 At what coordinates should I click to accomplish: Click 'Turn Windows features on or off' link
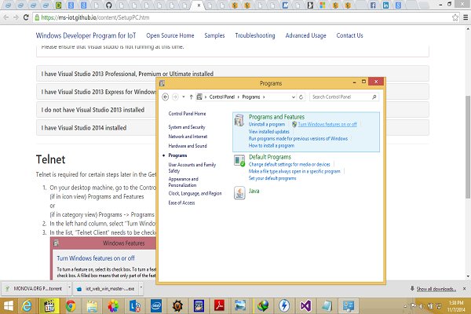click(327, 124)
